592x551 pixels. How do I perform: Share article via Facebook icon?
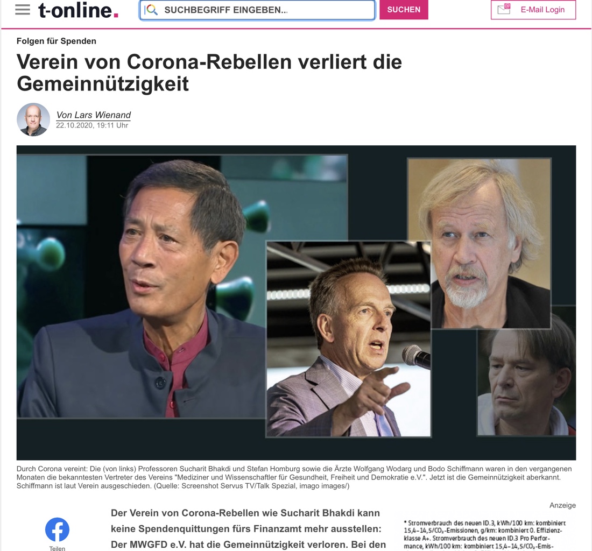click(58, 529)
